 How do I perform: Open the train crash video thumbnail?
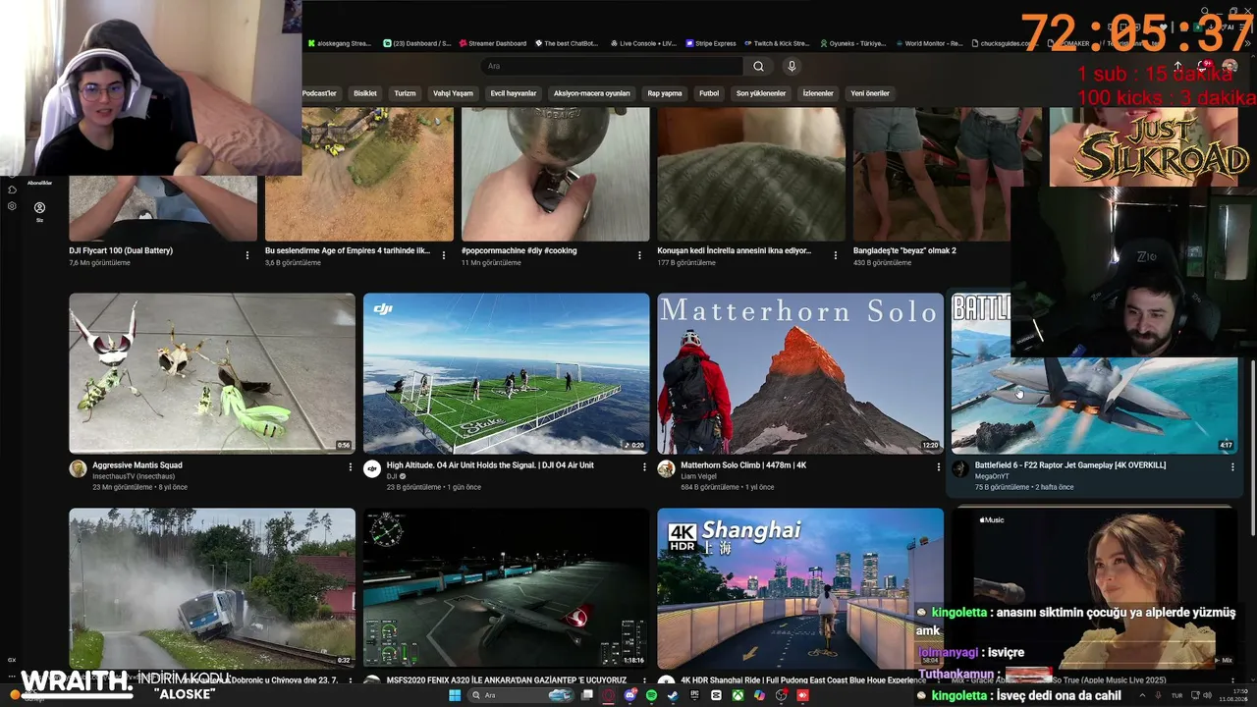(212, 588)
